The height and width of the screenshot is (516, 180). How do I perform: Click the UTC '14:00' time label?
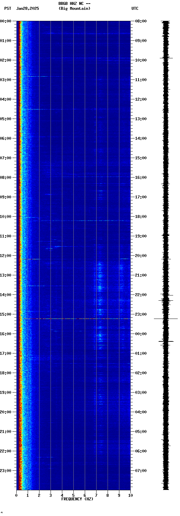(141, 138)
